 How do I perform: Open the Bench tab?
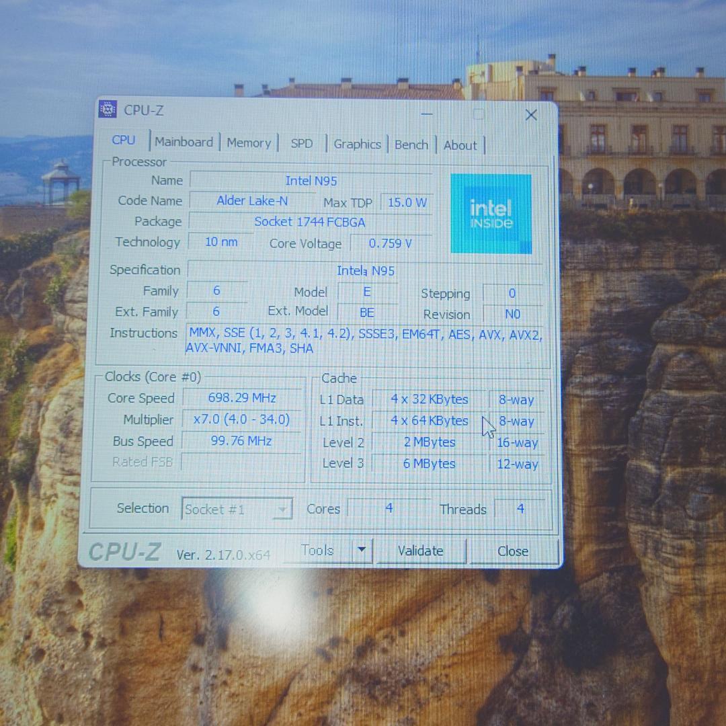[x=411, y=145]
